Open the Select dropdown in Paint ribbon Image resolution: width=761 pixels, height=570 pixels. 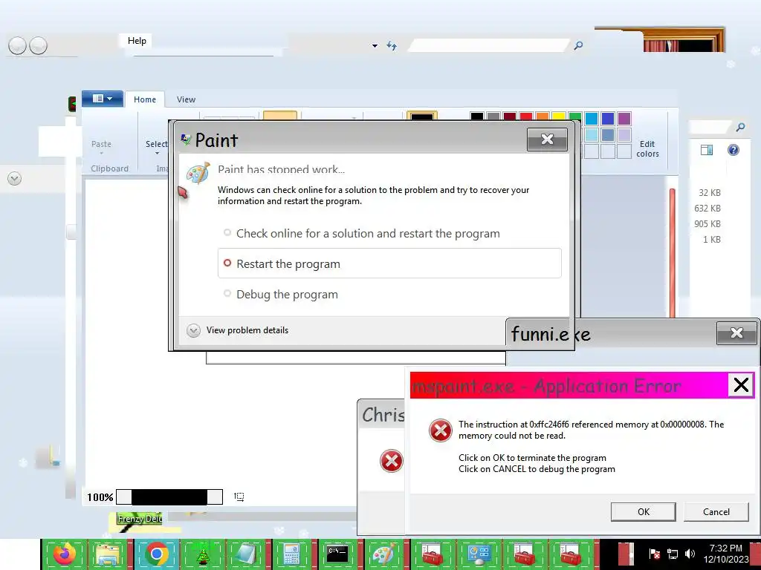tap(157, 148)
